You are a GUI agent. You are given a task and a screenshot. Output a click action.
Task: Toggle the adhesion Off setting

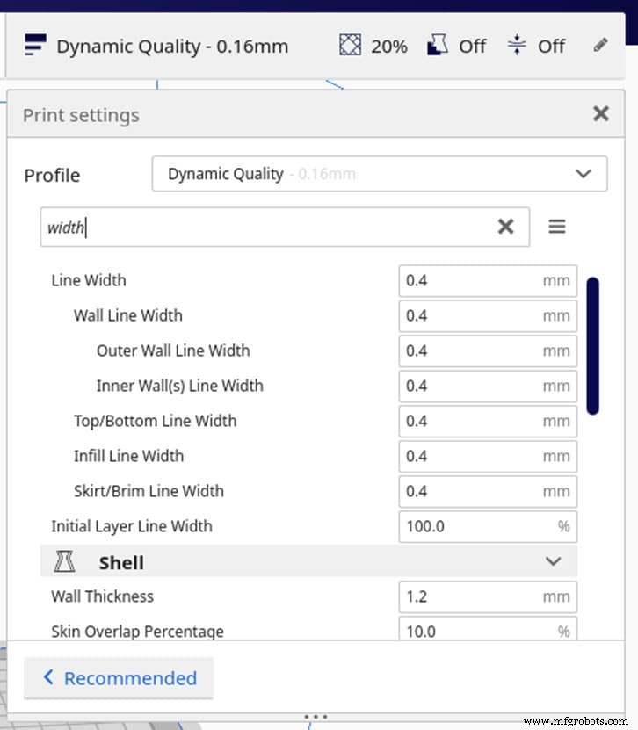(x=551, y=47)
